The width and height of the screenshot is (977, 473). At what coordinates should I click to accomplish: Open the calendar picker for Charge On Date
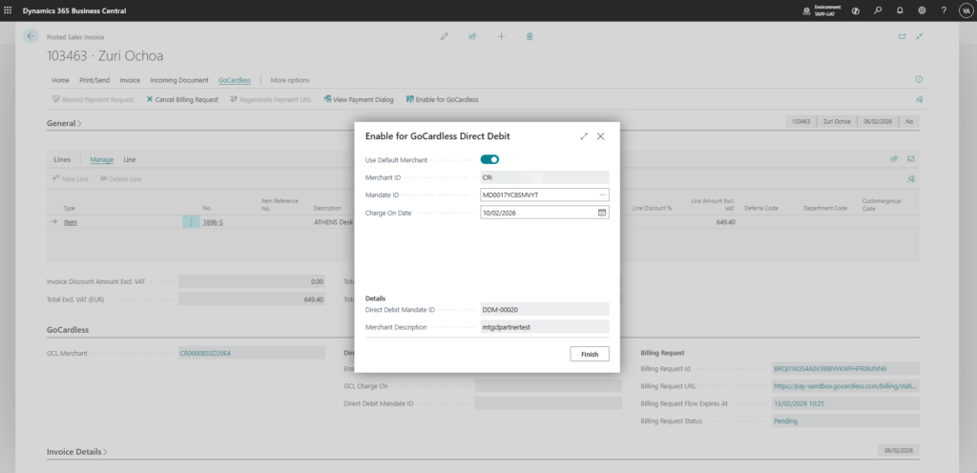(x=602, y=213)
